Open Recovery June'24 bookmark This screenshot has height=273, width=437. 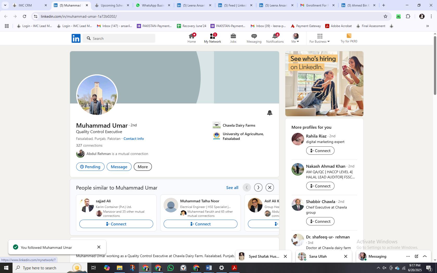(x=191, y=26)
